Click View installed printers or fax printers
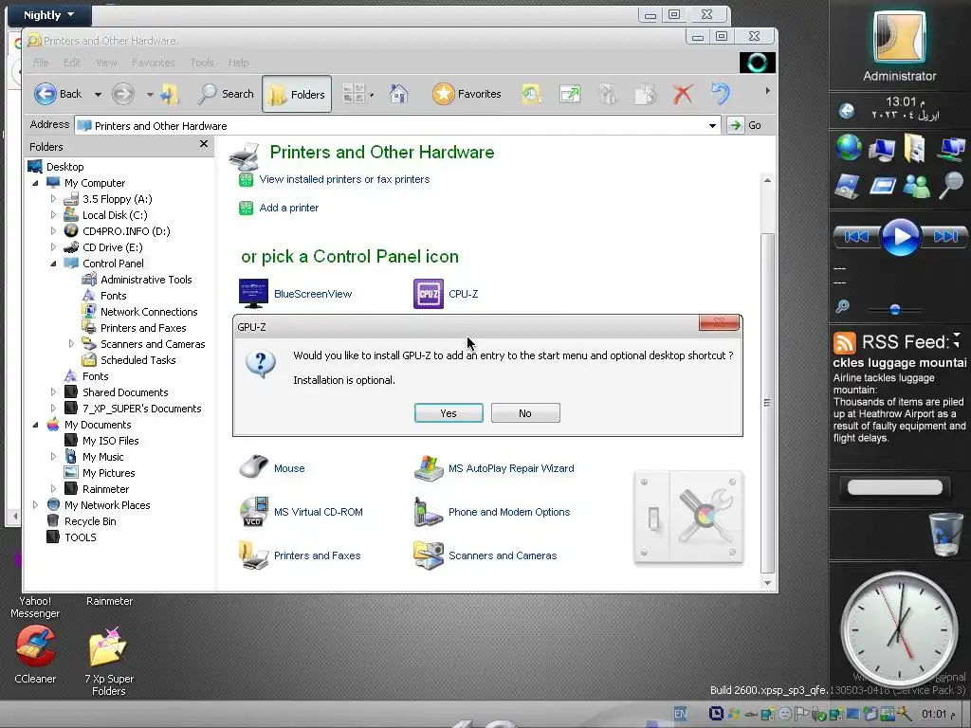Image resolution: width=971 pixels, height=728 pixels. [344, 179]
